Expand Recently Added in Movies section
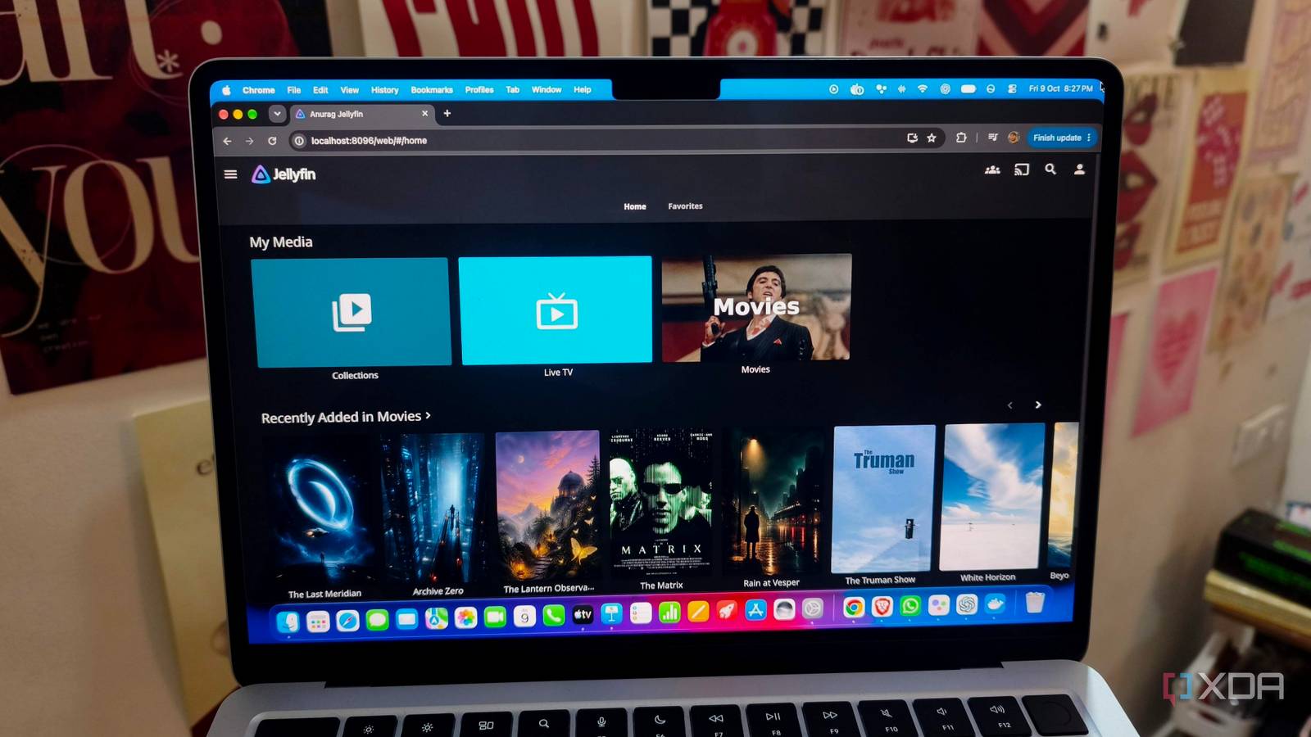 point(346,417)
